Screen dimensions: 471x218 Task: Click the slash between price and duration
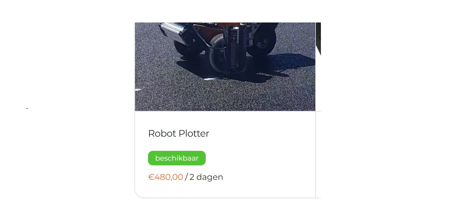186,177
